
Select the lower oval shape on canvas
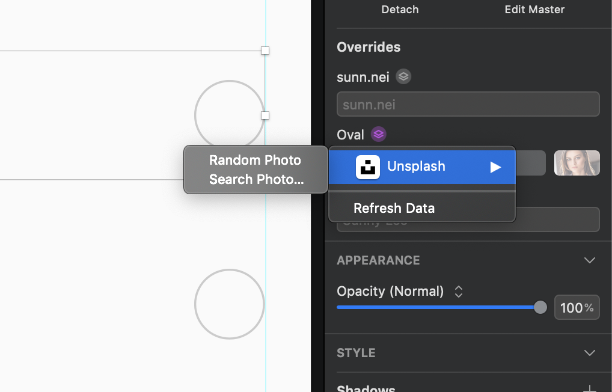coord(229,304)
